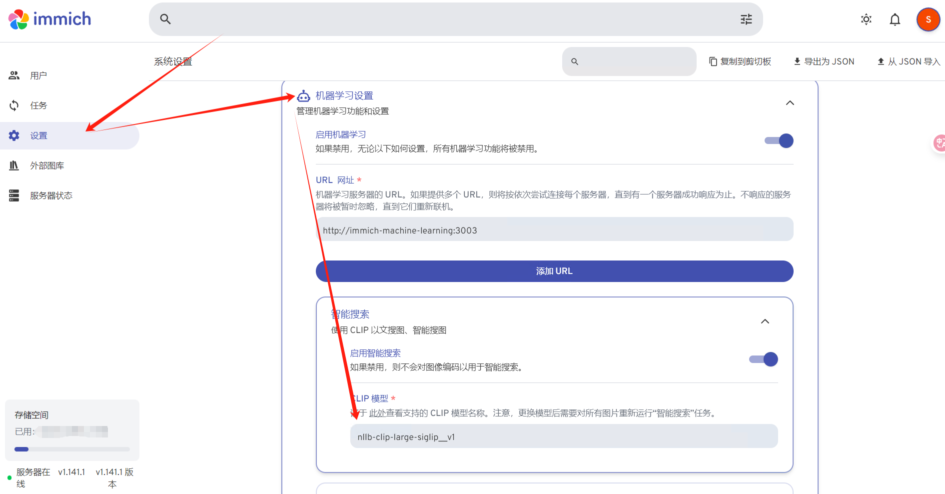Viewport: 945px width, 494px height.
Task: Collapse the 智能搜索 section
Action: (765, 321)
